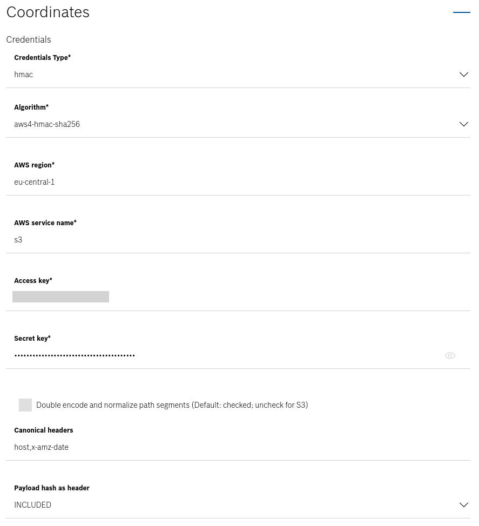Click the Algorithm dropdown chevron
This screenshot has width=479, height=526.
tap(464, 124)
